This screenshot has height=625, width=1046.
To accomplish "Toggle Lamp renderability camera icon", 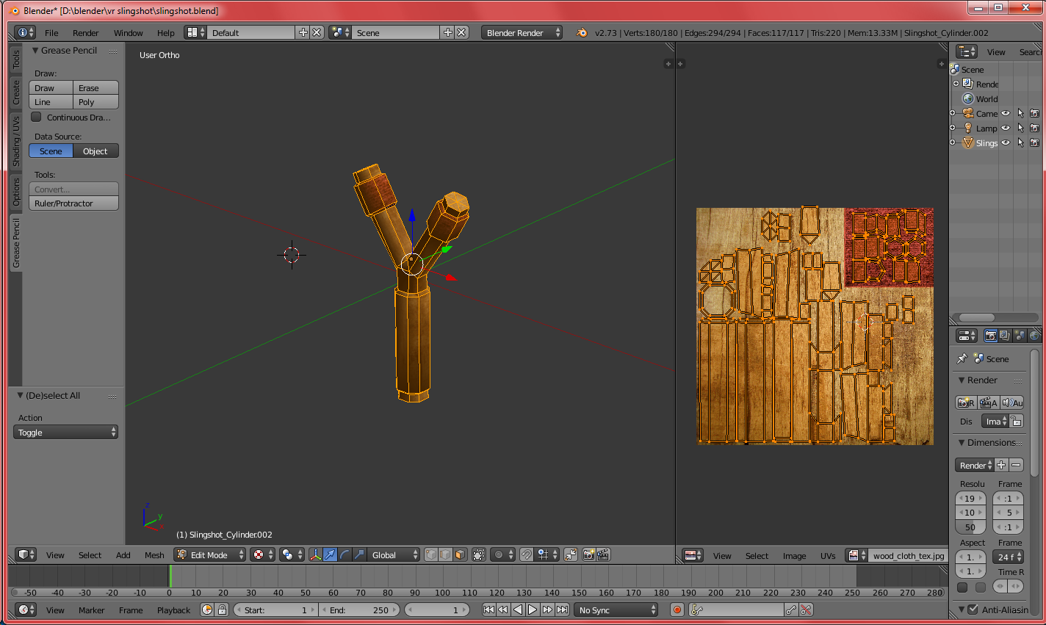I will point(1034,128).
